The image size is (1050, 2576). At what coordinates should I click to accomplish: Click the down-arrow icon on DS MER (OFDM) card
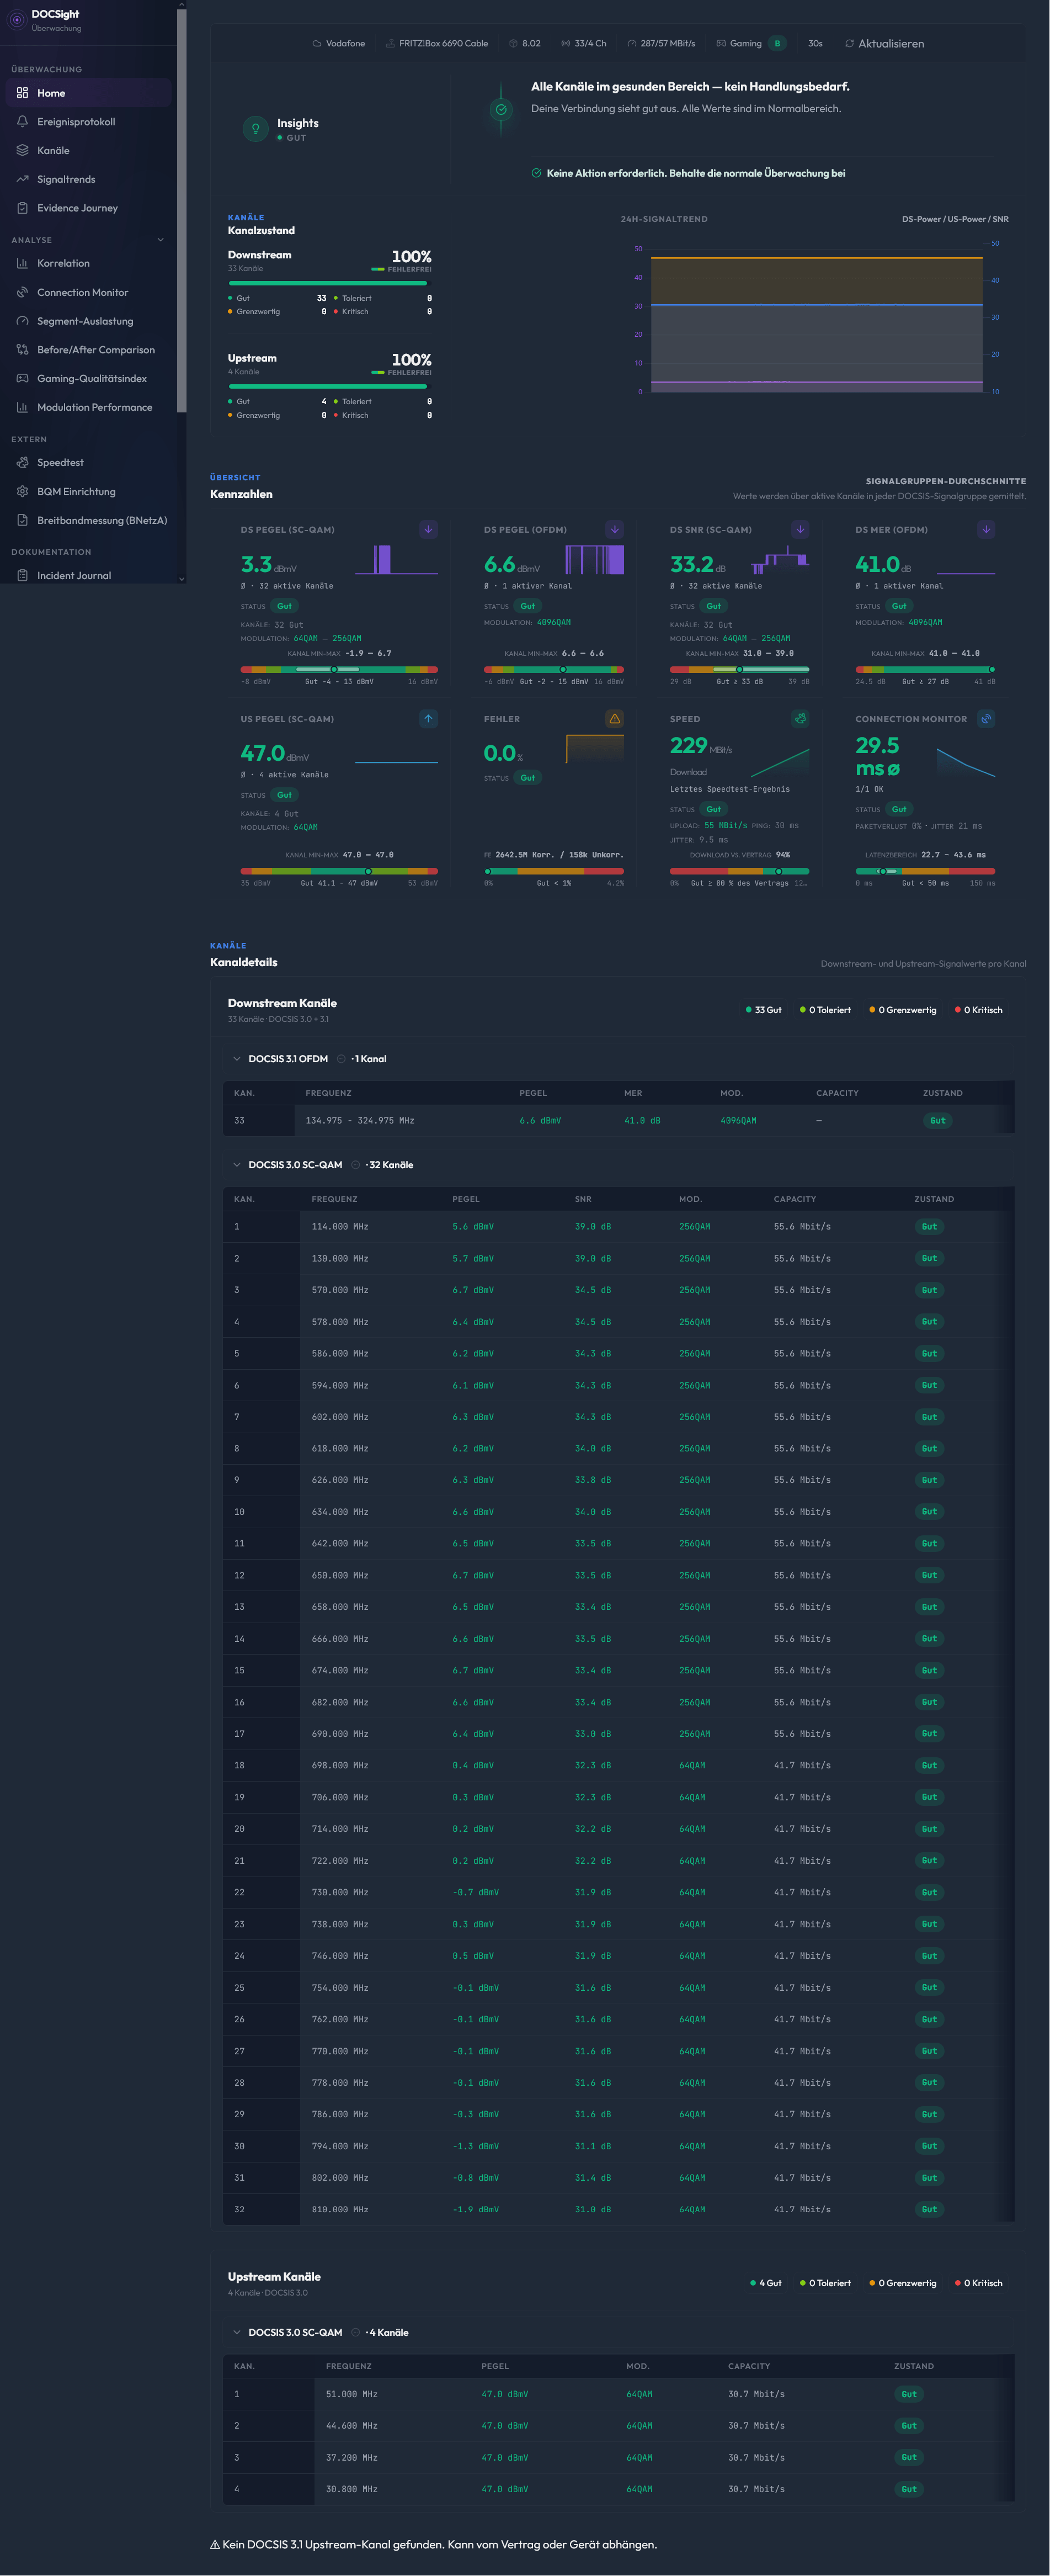[986, 529]
